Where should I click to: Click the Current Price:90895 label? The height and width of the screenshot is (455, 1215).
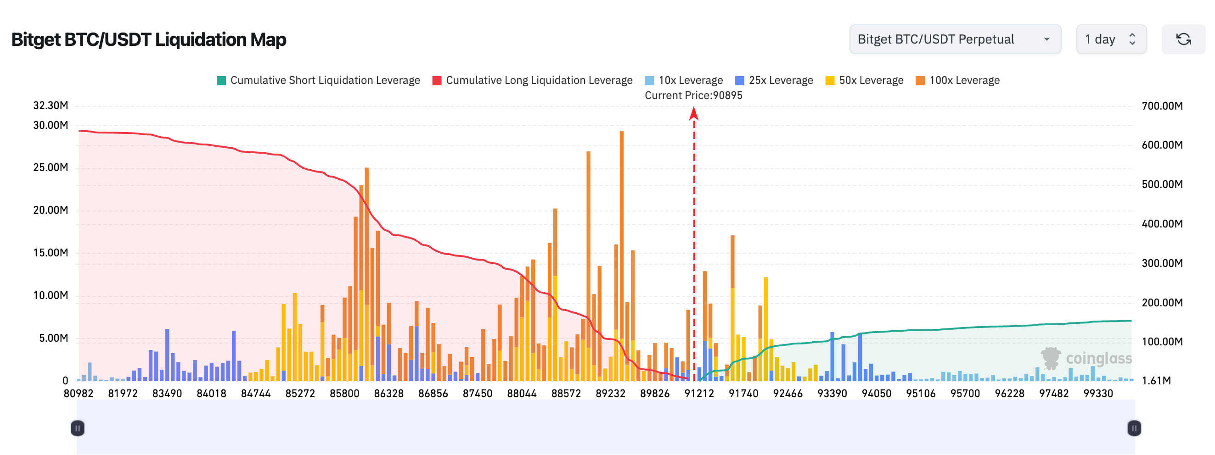pyautogui.click(x=693, y=95)
